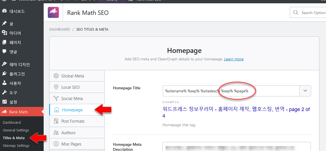Open General Settings submenu link
This screenshot has height=151, width=326.
(16, 130)
